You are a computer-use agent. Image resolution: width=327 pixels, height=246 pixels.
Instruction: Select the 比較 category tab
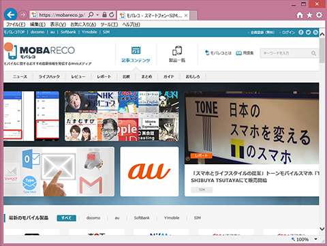[126, 77]
